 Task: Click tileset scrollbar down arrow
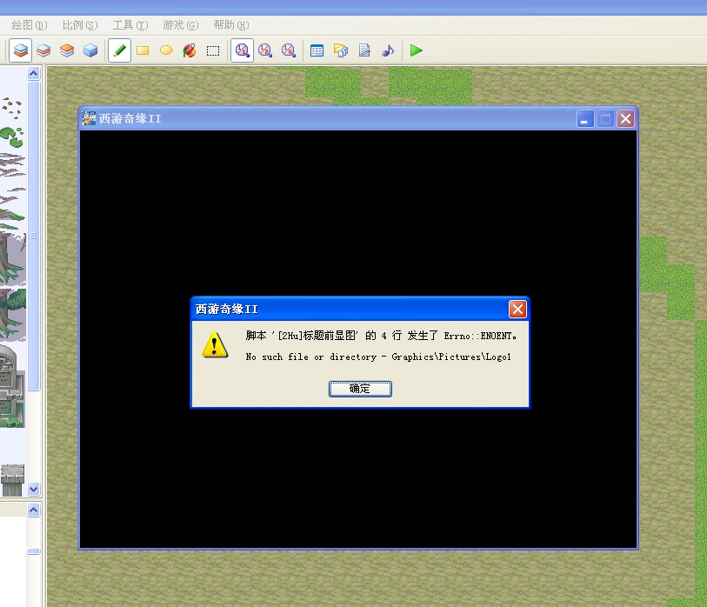click(x=34, y=489)
